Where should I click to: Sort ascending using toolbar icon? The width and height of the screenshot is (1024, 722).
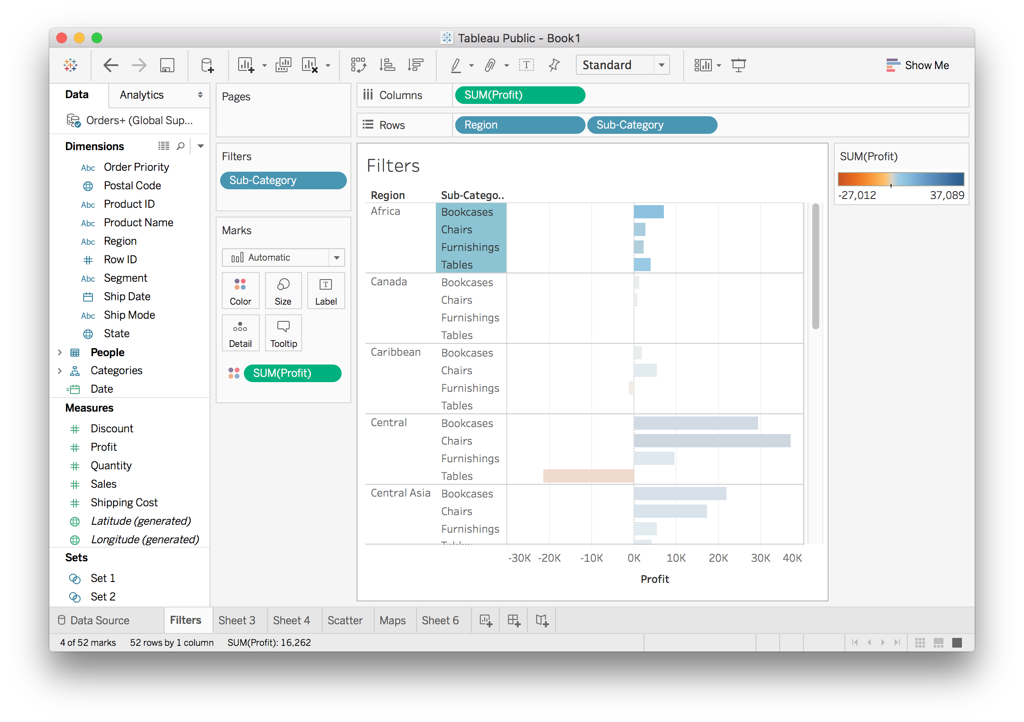[387, 65]
